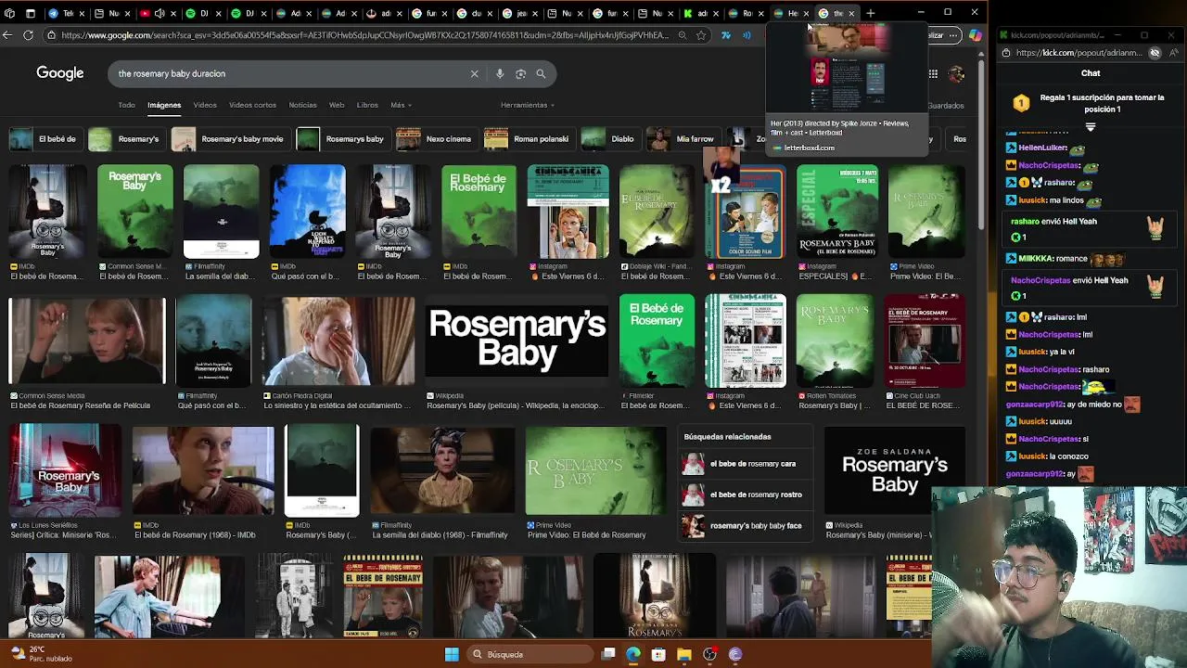The height and width of the screenshot is (668, 1187).
Task: Expand the Herramientas tools dropdown
Action: [528, 105]
